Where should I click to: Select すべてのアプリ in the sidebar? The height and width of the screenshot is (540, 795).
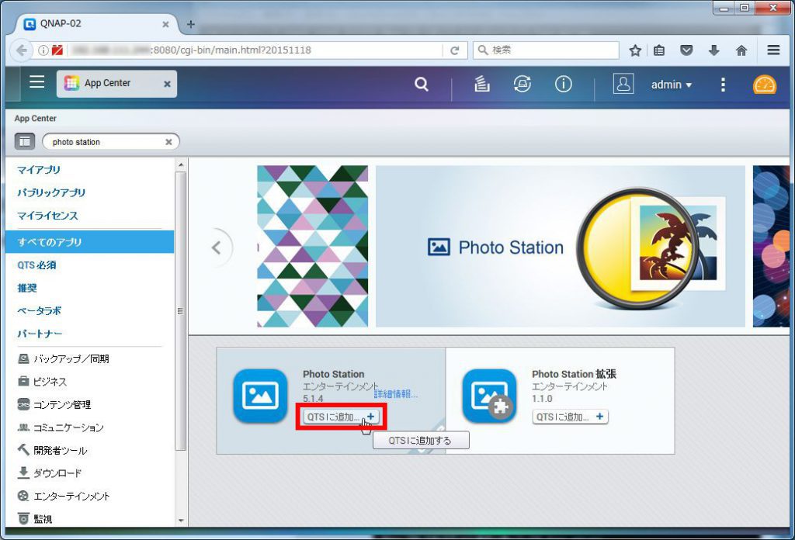pos(89,241)
